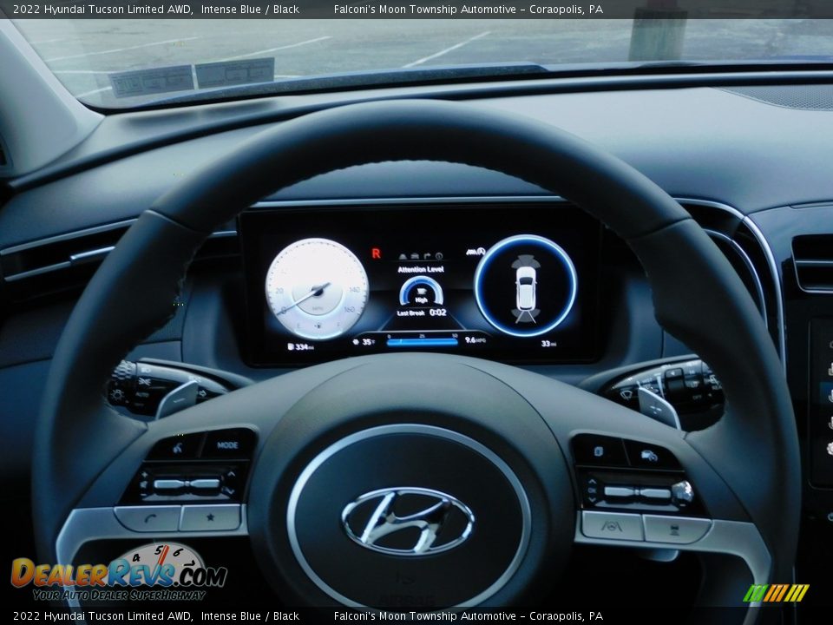Screen dimensions: 833x625
Task: Pull the left paddle shifter
Action: tap(177, 399)
